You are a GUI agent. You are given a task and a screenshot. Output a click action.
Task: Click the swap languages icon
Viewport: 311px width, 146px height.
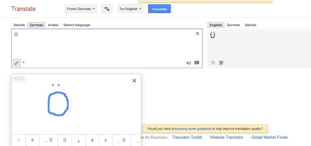point(107,9)
